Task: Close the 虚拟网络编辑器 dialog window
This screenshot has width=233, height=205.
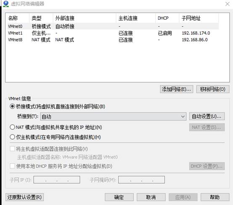Action: pyautogui.click(x=228, y=4)
